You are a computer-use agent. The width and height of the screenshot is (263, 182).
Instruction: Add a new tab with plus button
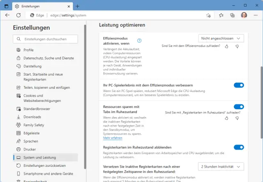coord(77,7)
